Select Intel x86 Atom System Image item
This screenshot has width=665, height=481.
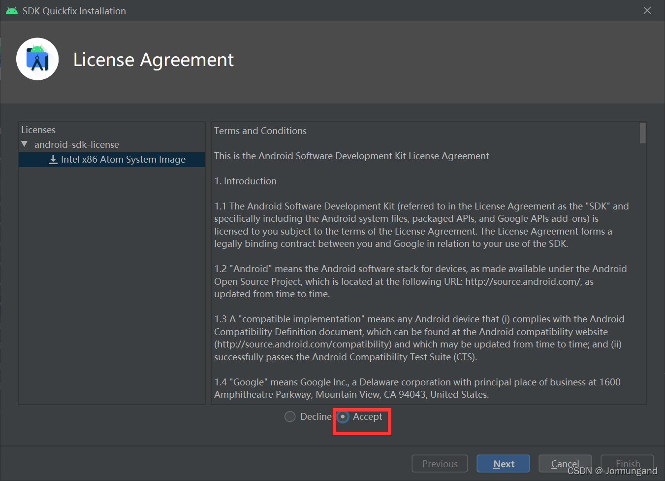(112, 160)
